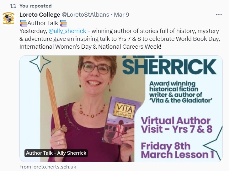Click the 'Author Talk - Ally Sherrick' caption overlay
Image resolution: width=230 pixels, height=171 pixels.
click(x=56, y=153)
